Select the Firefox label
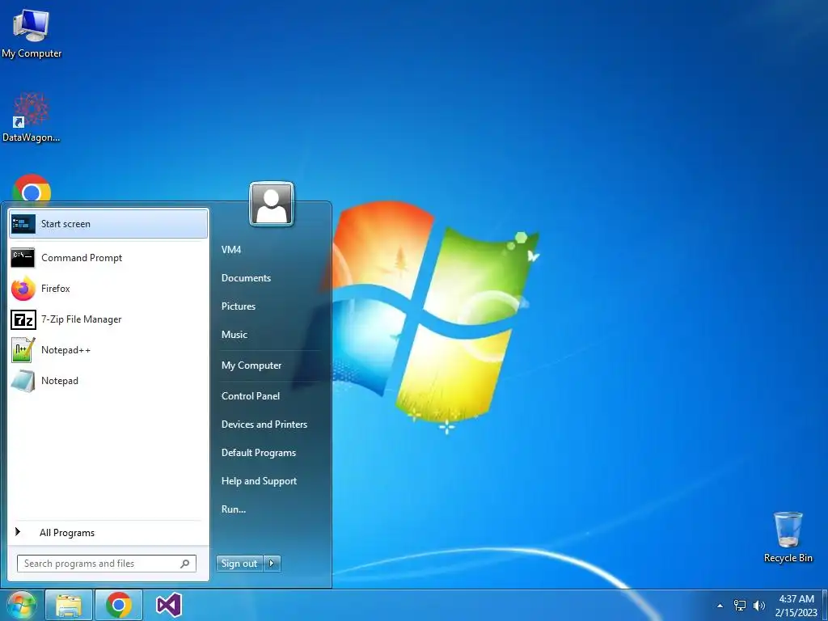The height and width of the screenshot is (621, 828). click(x=56, y=289)
